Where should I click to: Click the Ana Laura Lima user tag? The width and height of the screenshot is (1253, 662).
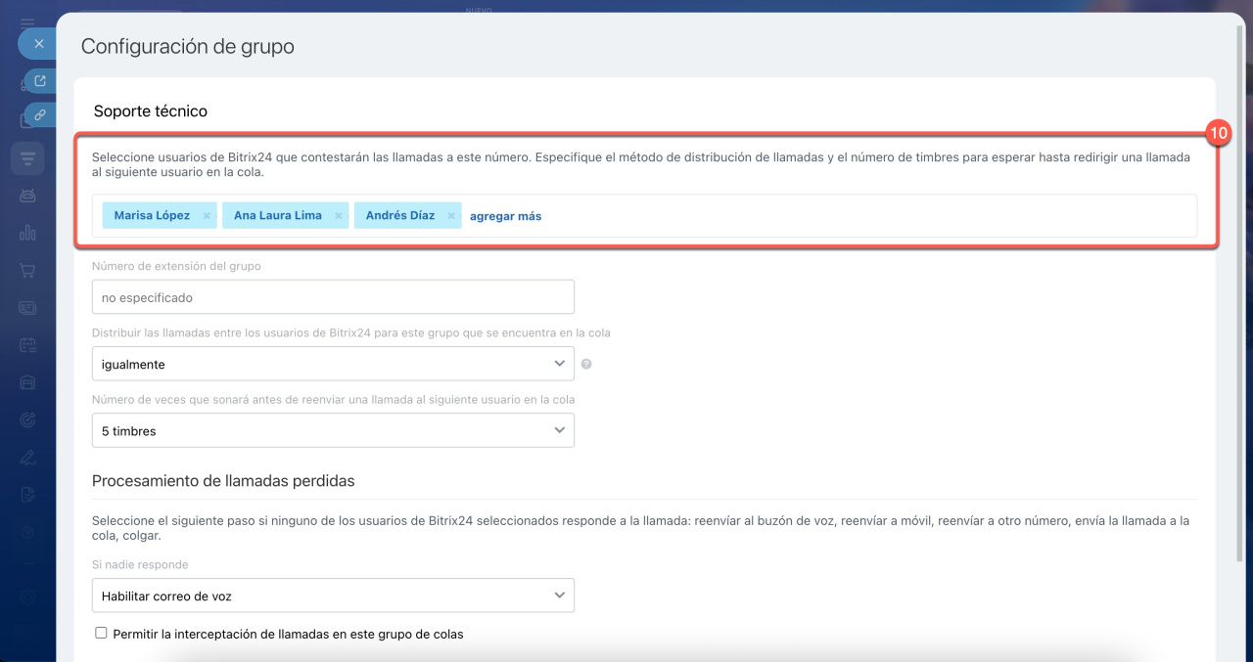pyautogui.click(x=277, y=216)
